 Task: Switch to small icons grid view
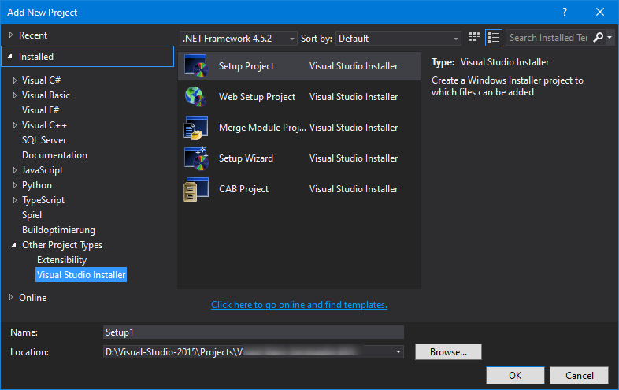click(474, 38)
